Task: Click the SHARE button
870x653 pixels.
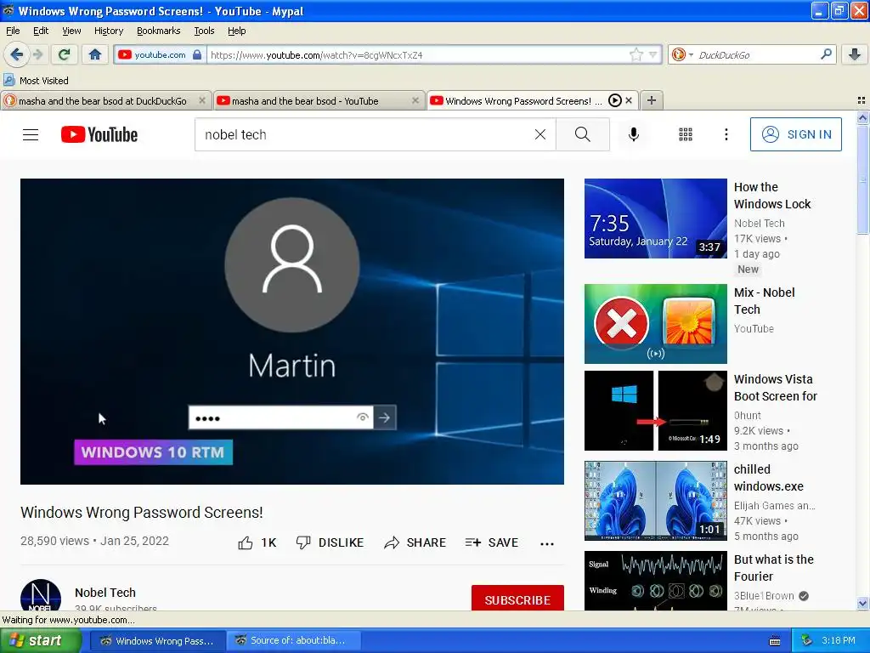Action: coord(415,542)
